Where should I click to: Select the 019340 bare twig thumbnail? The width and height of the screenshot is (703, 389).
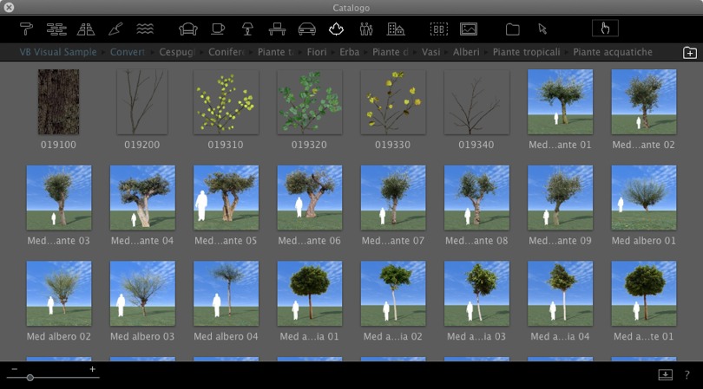pyautogui.click(x=476, y=101)
